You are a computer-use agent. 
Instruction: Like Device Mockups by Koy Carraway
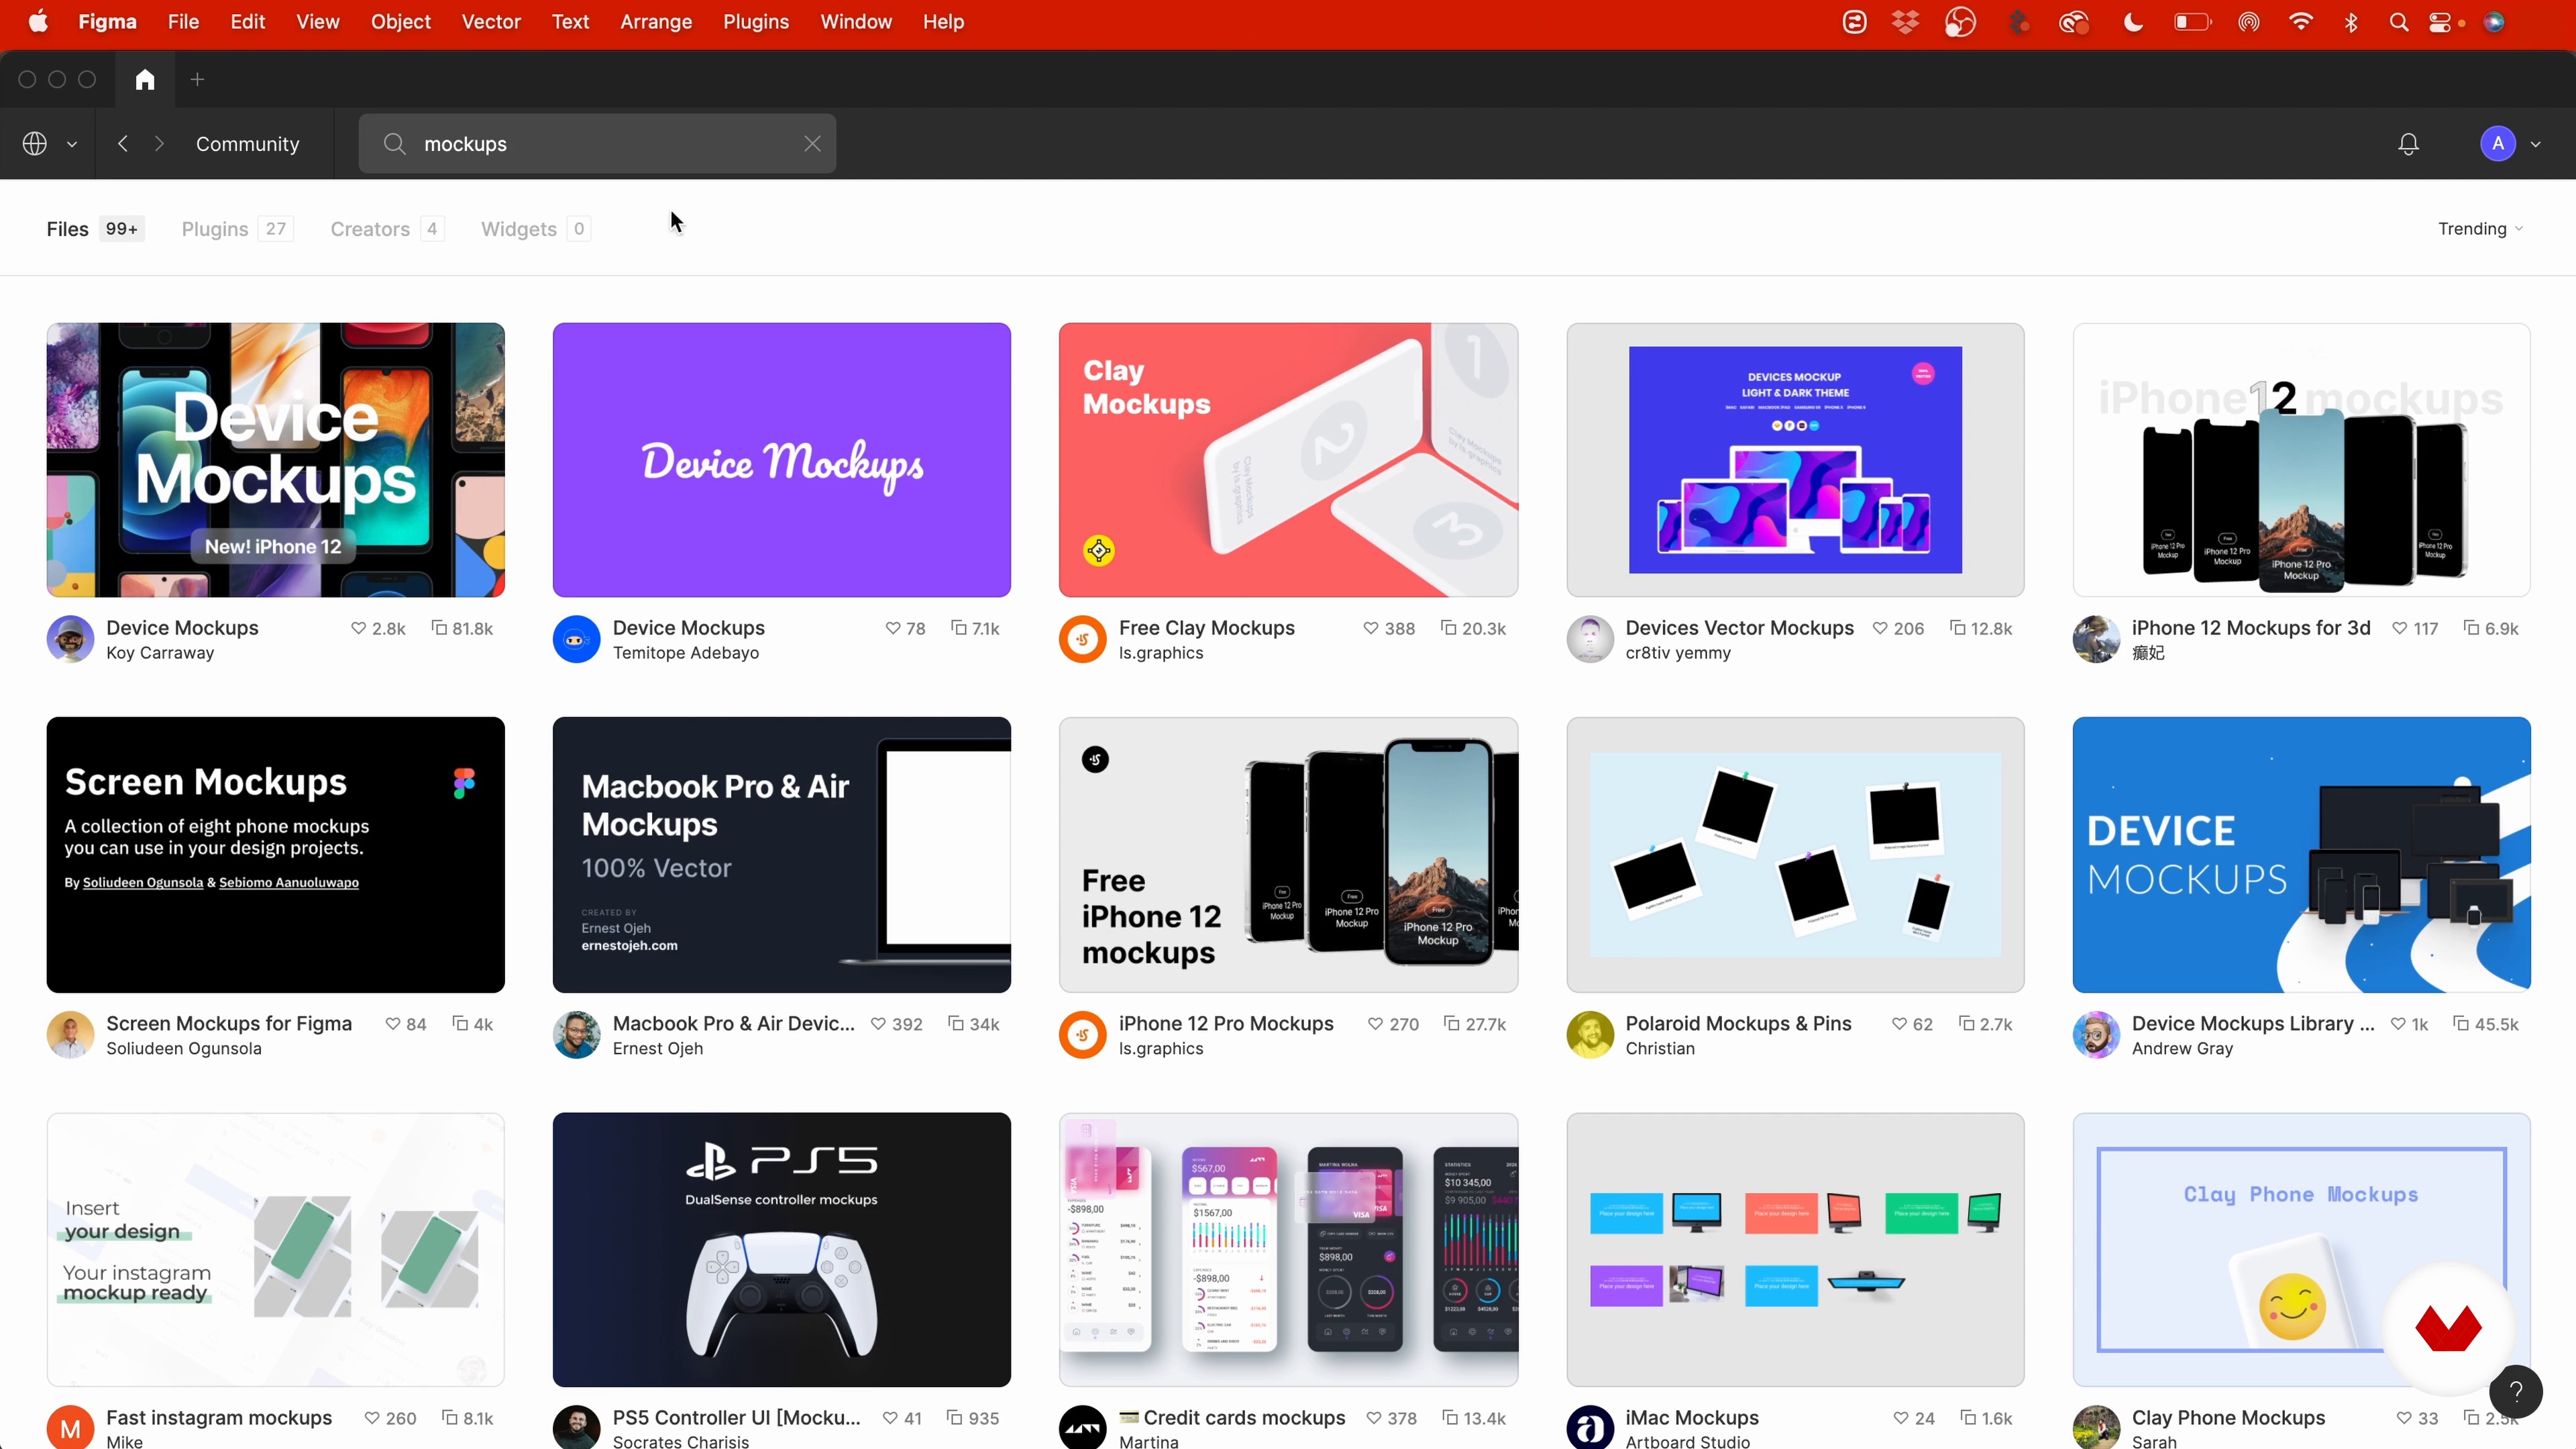click(358, 628)
